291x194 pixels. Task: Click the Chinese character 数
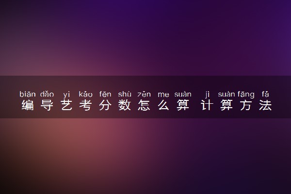[x=125, y=105]
